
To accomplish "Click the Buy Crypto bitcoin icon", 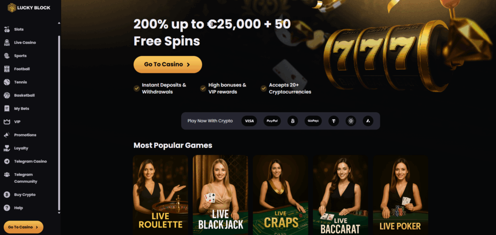I will 7,195.
